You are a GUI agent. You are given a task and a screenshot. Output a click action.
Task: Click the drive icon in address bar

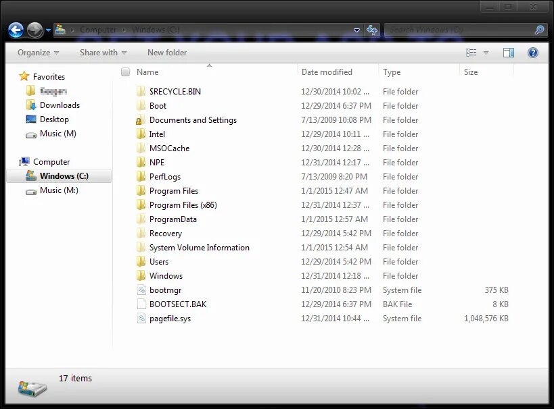pyautogui.click(x=60, y=29)
